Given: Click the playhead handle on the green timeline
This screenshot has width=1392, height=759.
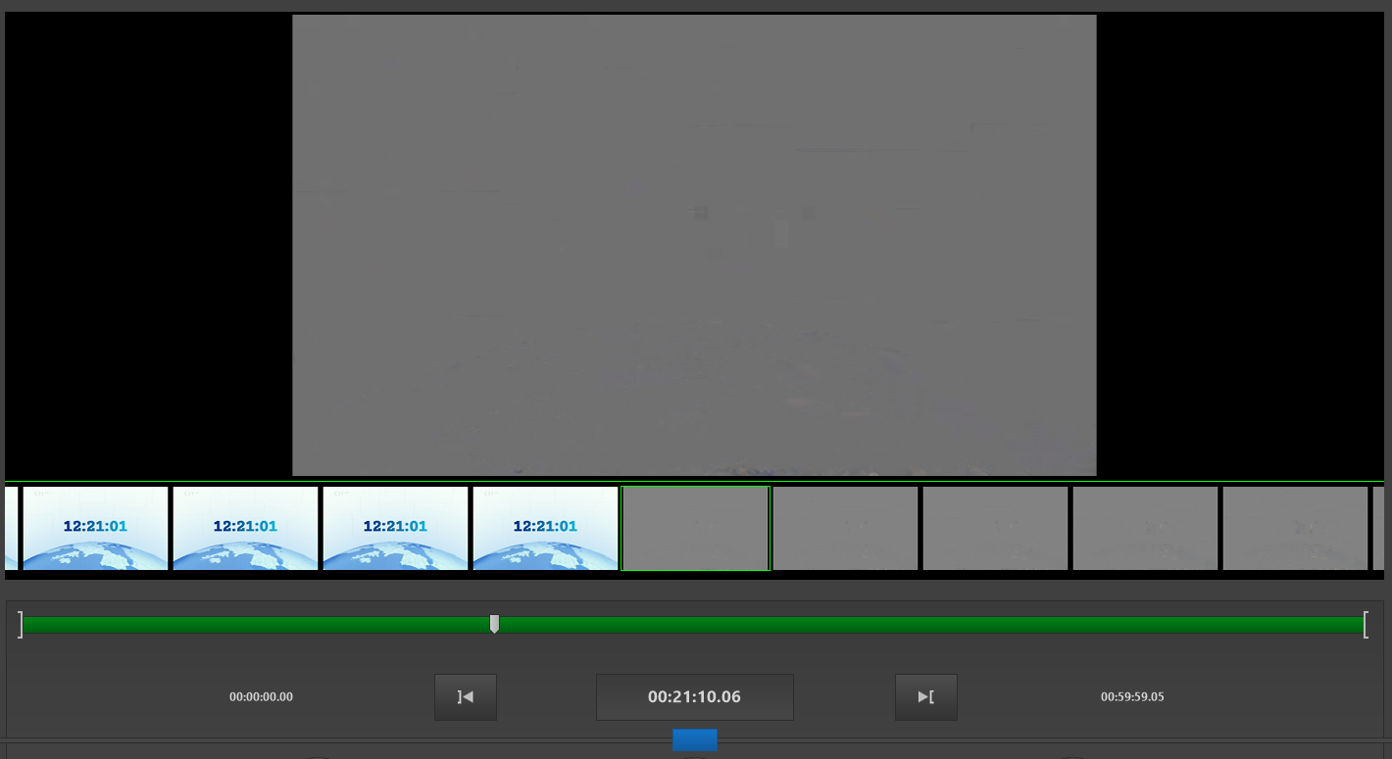Looking at the screenshot, I should click(x=494, y=624).
